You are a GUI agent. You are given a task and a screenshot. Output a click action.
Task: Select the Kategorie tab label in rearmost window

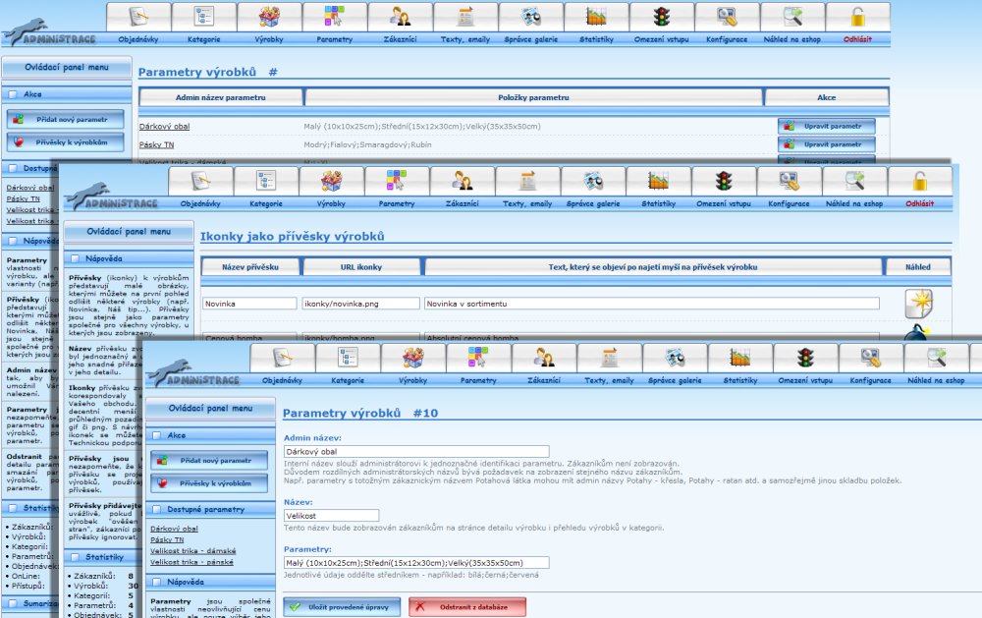tap(204, 40)
